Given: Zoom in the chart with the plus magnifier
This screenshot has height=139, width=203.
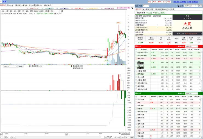Looking at the screenshot, I should coord(111,137).
